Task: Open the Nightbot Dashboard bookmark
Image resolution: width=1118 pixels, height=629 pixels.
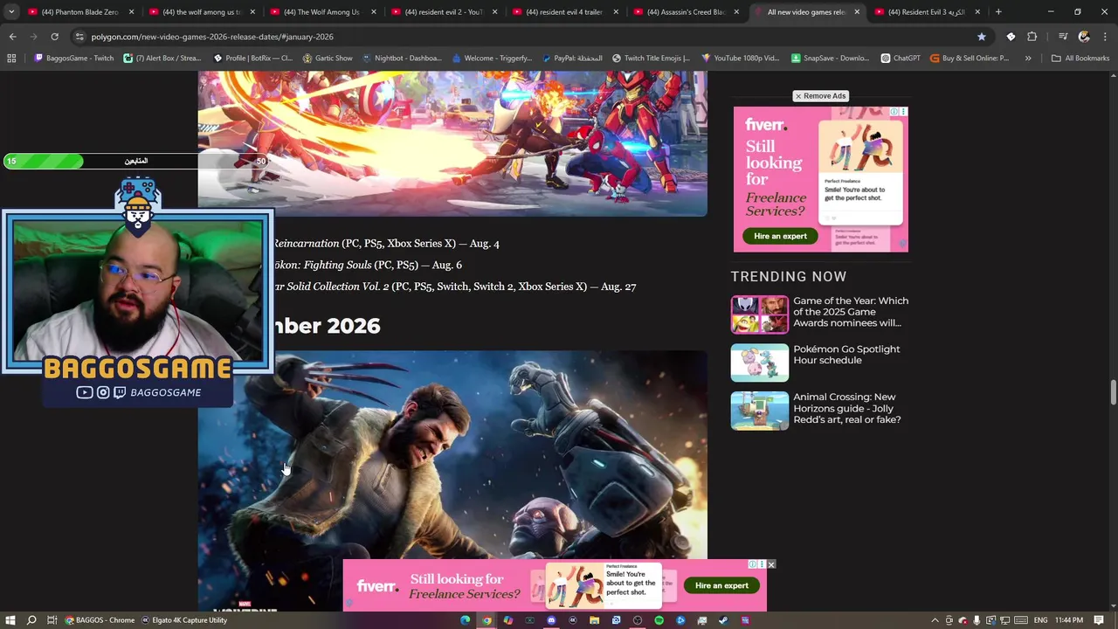Action: tap(402, 59)
